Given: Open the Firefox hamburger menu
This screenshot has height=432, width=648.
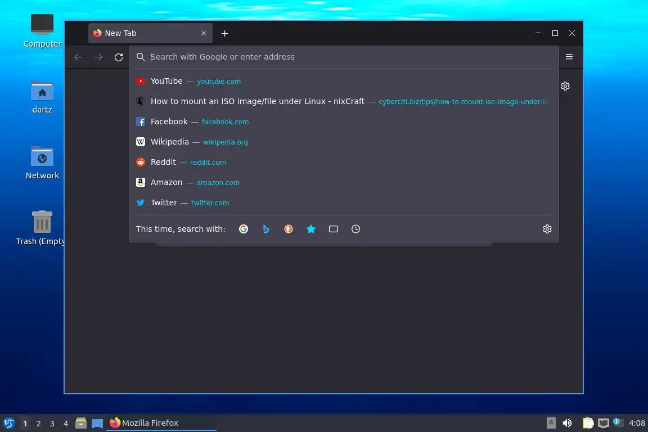Looking at the screenshot, I should tap(569, 57).
